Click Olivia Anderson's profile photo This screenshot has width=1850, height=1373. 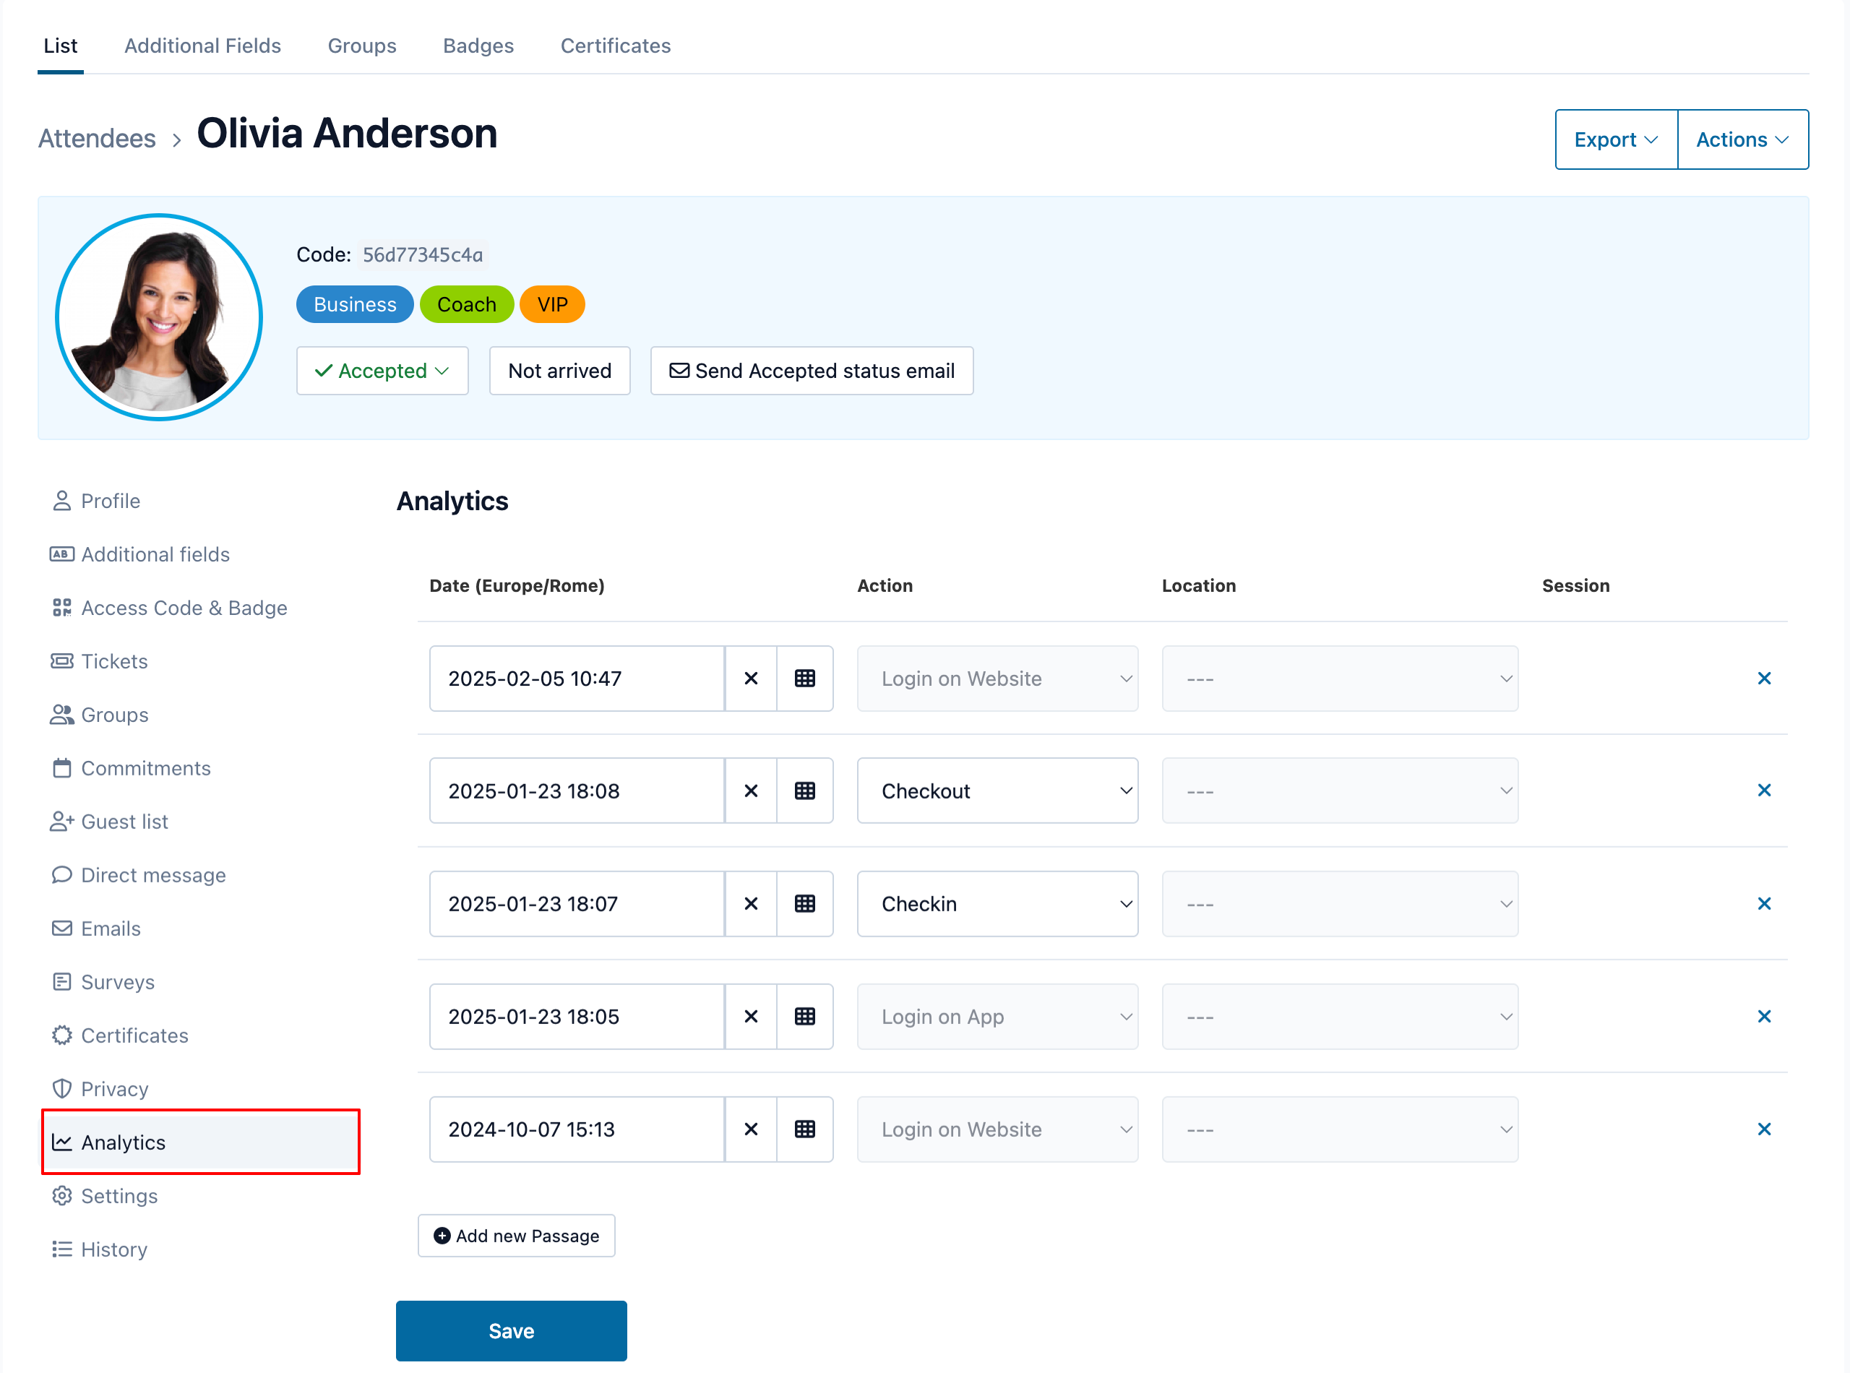click(159, 317)
